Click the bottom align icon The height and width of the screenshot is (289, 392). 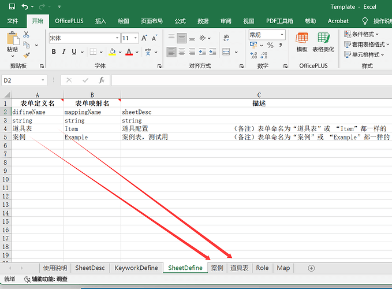click(x=192, y=38)
